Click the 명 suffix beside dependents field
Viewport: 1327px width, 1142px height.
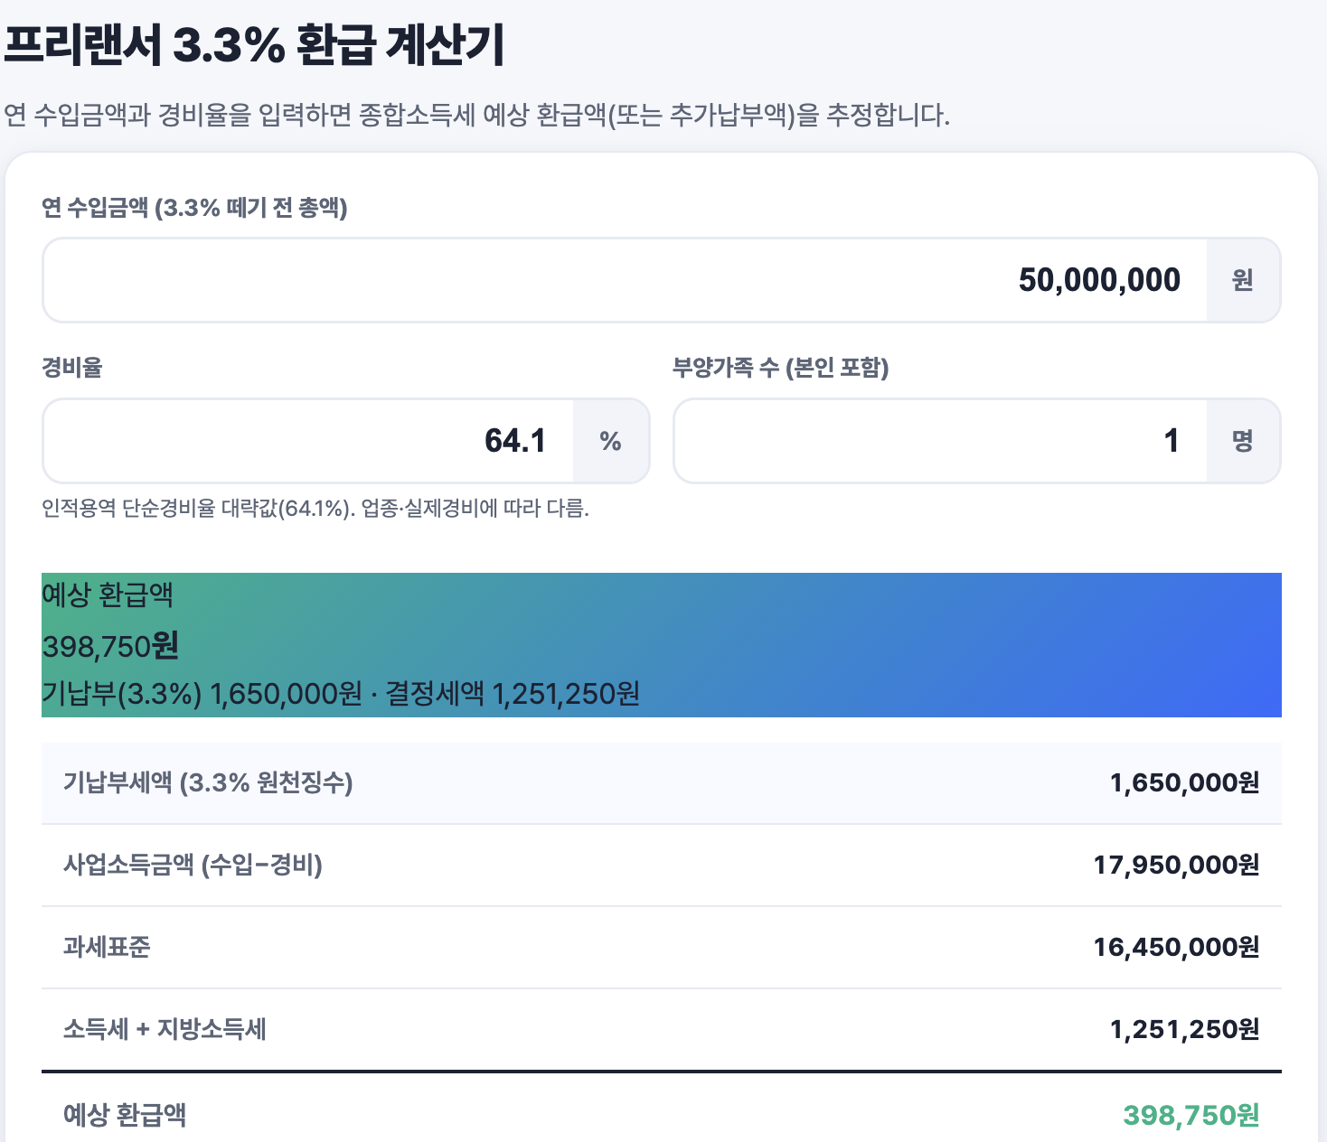[1243, 441]
